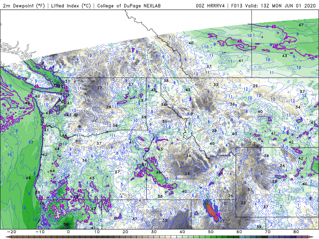Click the '-10' color scale label
Viewport: 319px width, 239px height.
point(40,232)
